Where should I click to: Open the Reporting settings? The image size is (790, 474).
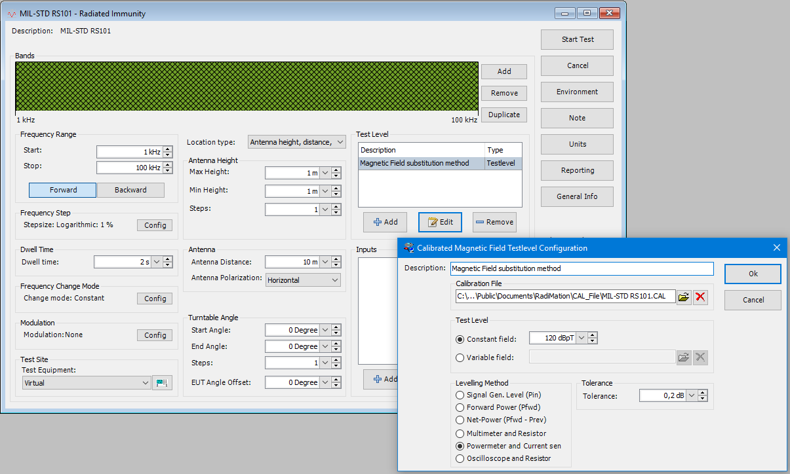(x=577, y=170)
